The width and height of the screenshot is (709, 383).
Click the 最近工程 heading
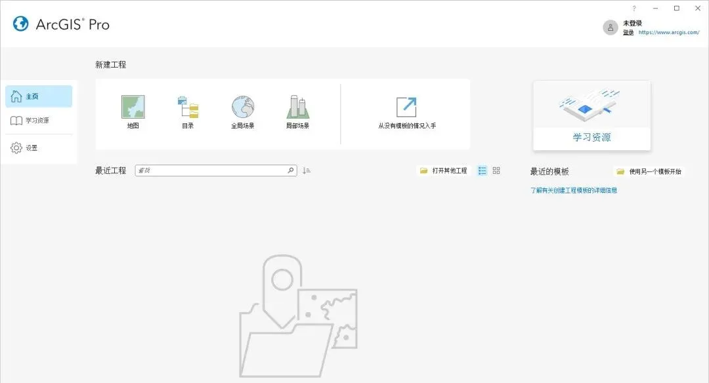coord(111,171)
